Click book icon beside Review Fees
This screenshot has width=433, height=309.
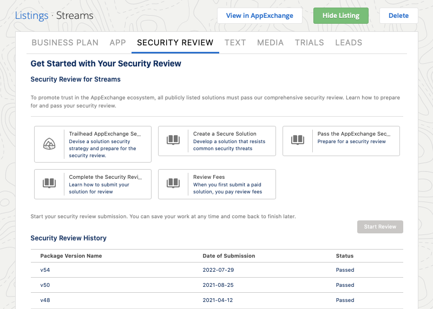[x=173, y=183]
